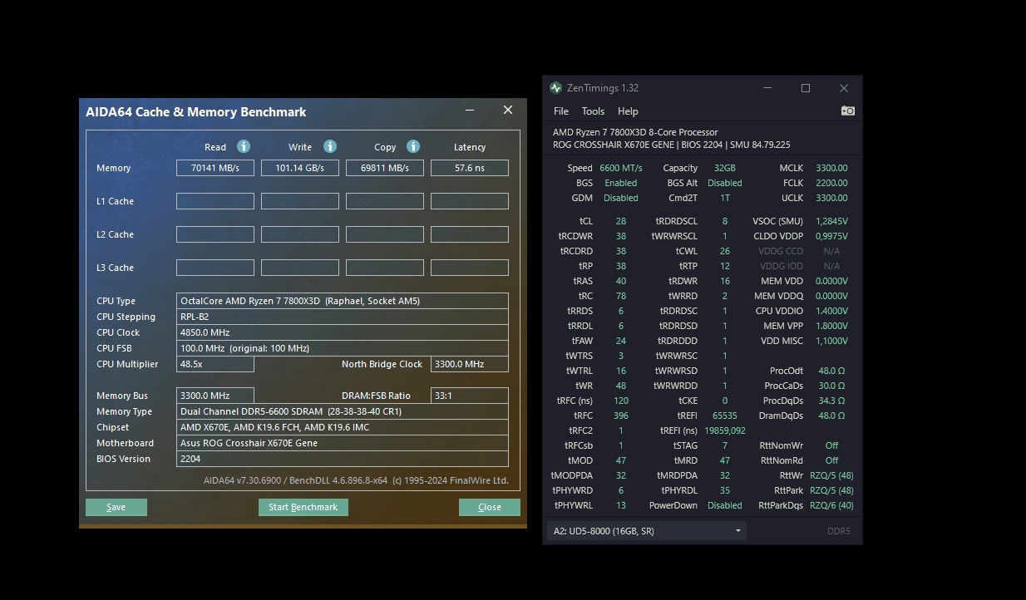Click the tRAS value 40
This screenshot has width=1026, height=600.
pyautogui.click(x=621, y=281)
